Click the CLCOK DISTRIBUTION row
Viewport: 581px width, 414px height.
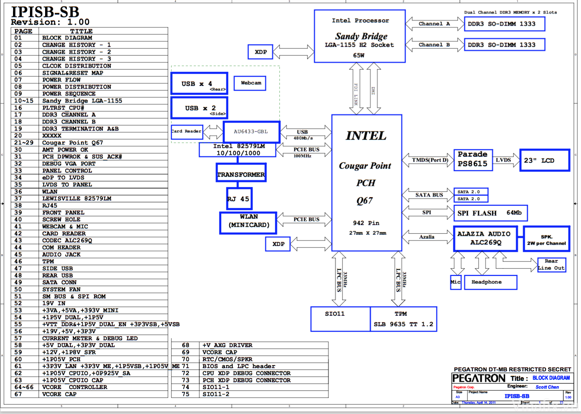89,66
